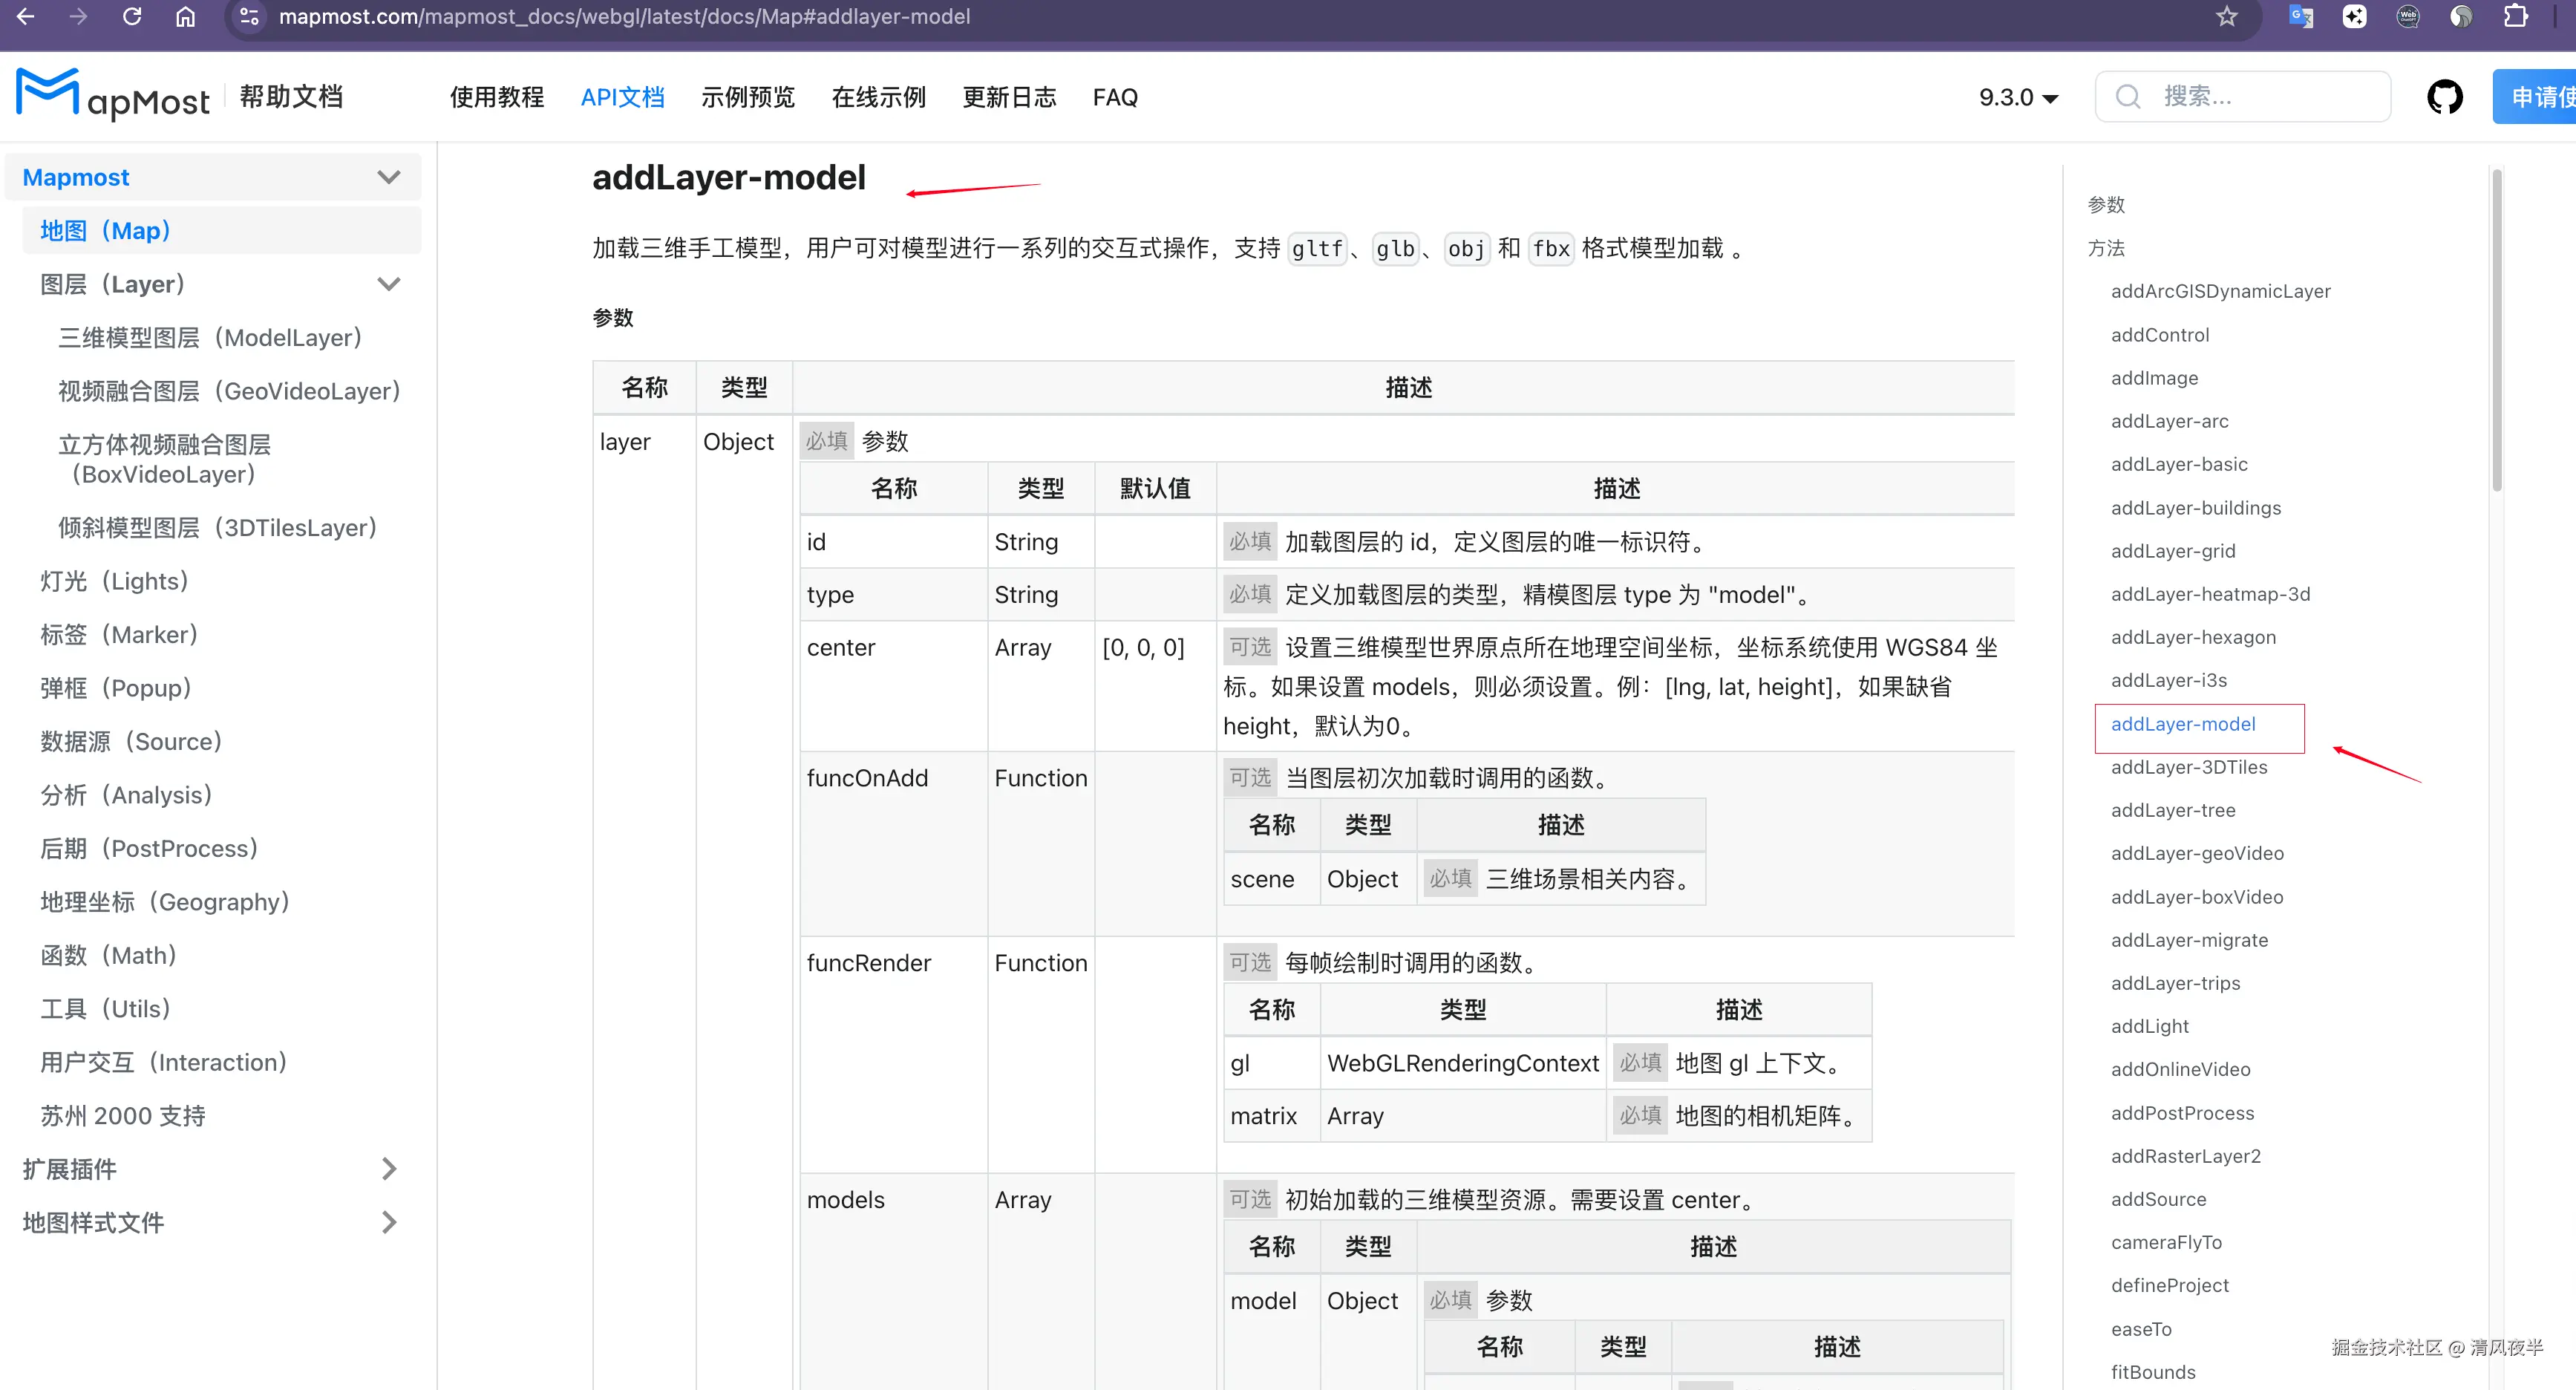Open the 在线示例 nav tab
This screenshot has height=1390, width=2576.
(878, 98)
